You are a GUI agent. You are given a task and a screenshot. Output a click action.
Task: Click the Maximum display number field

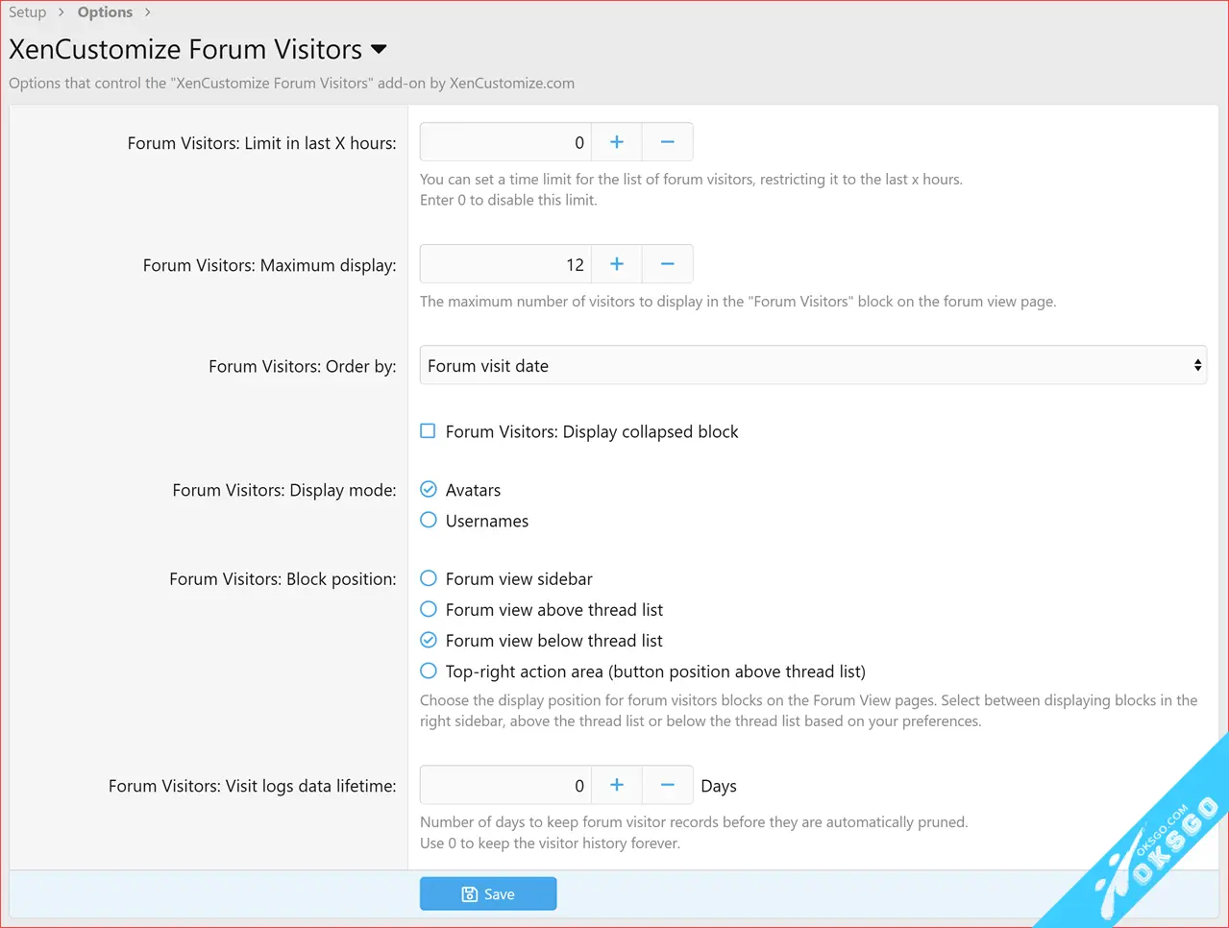(x=505, y=264)
